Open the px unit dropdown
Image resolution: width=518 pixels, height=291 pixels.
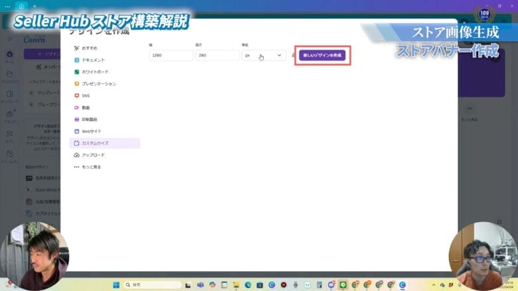[264, 56]
